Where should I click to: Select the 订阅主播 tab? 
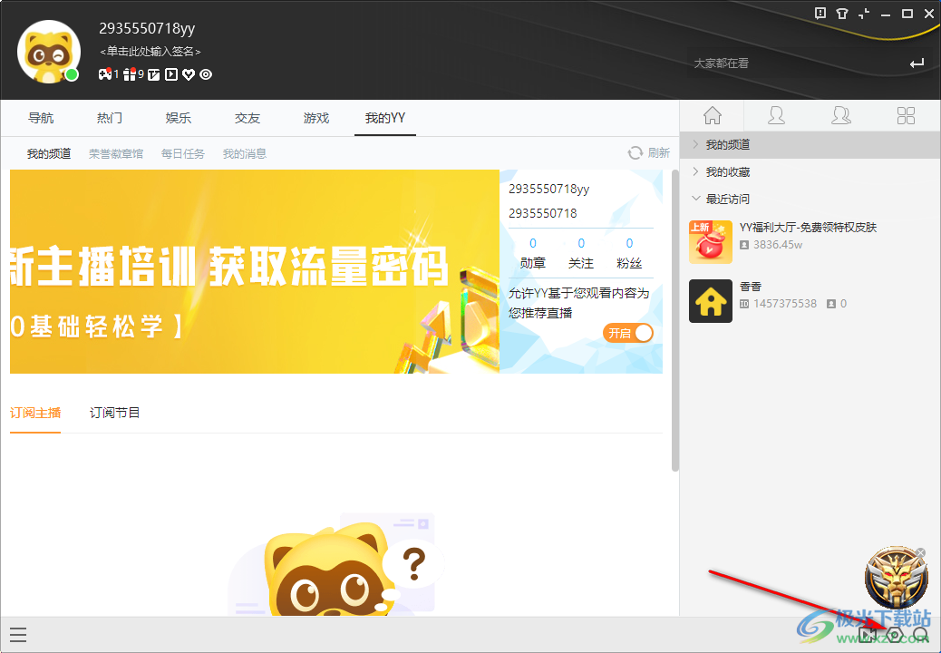35,413
